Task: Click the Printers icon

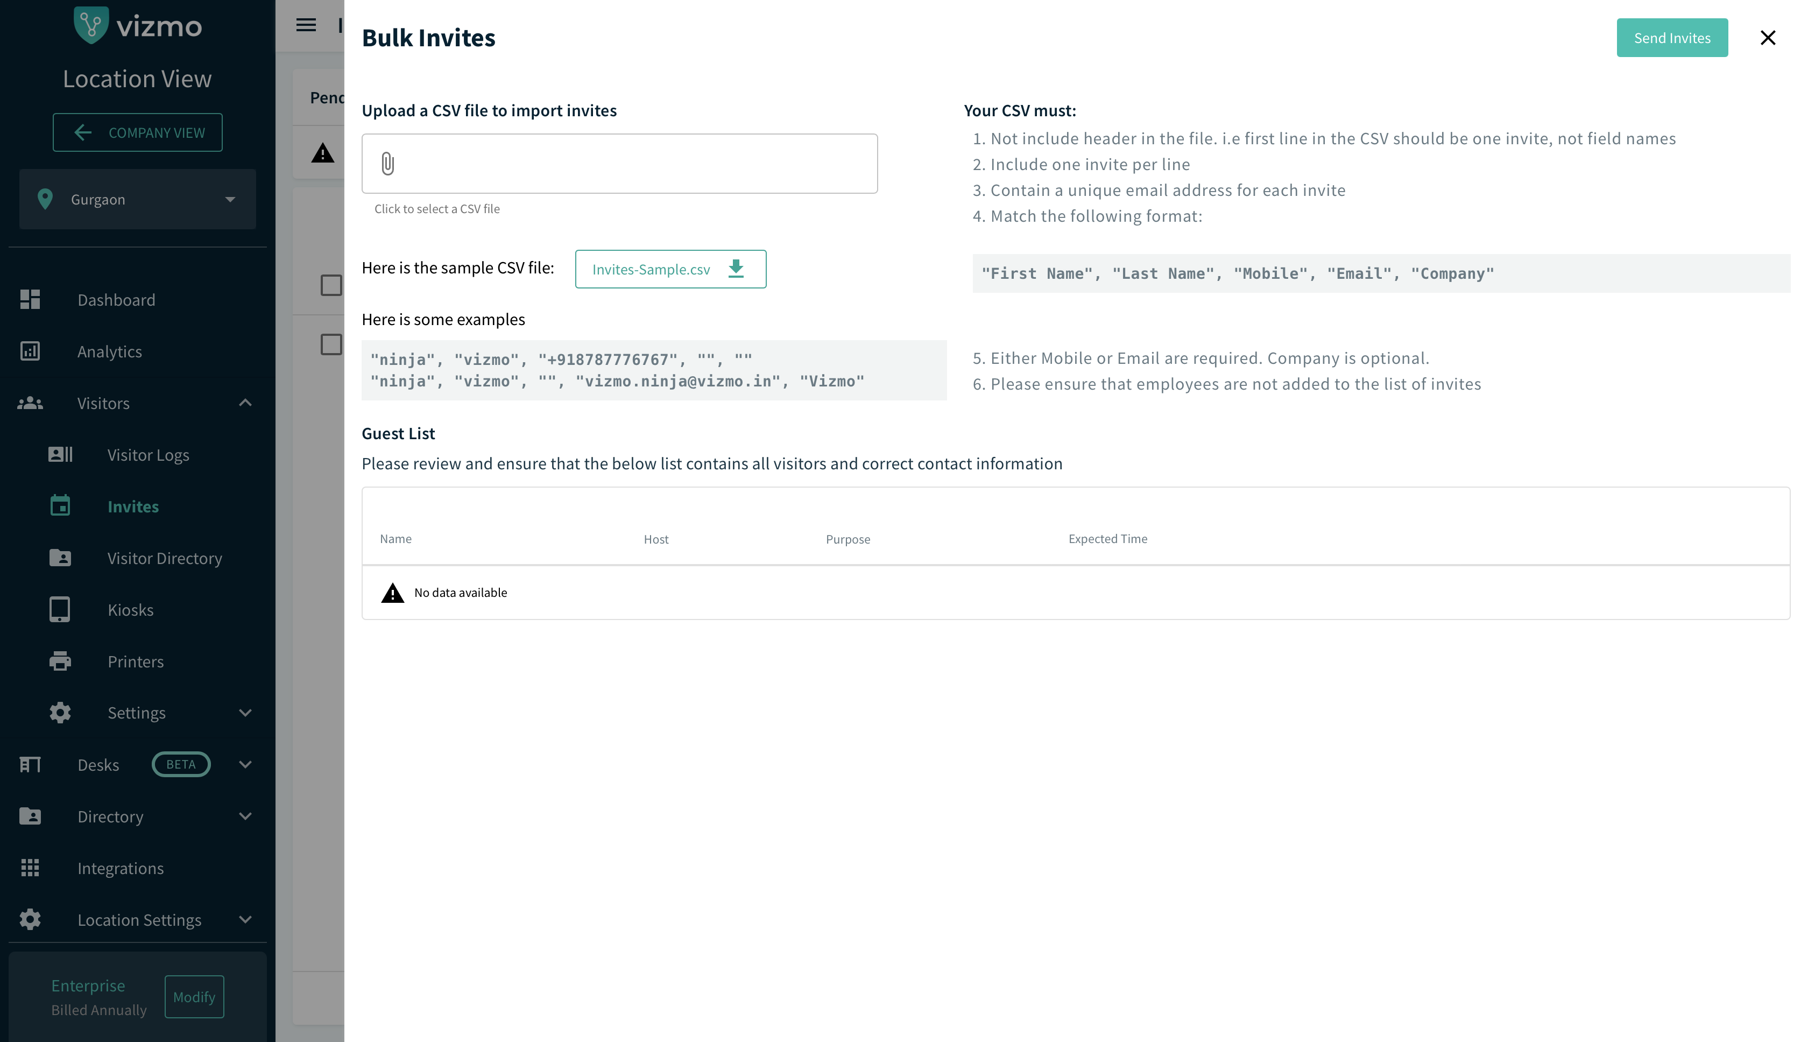Action: click(x=60, y=661)
